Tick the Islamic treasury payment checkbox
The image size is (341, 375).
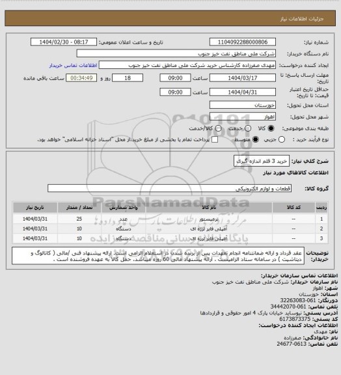pos(215,139)
